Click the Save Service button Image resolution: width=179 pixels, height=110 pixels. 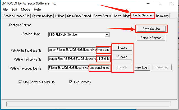(x=151, y=29)
